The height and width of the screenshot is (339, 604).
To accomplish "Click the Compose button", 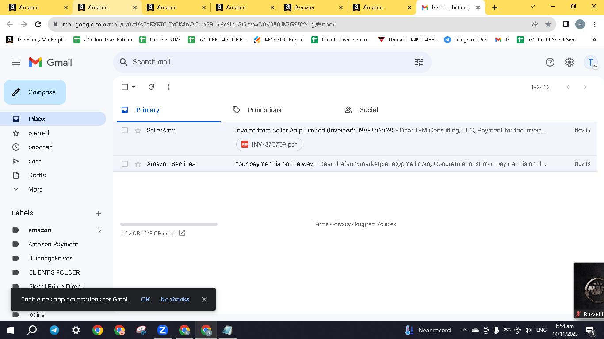I will (35, 92).
